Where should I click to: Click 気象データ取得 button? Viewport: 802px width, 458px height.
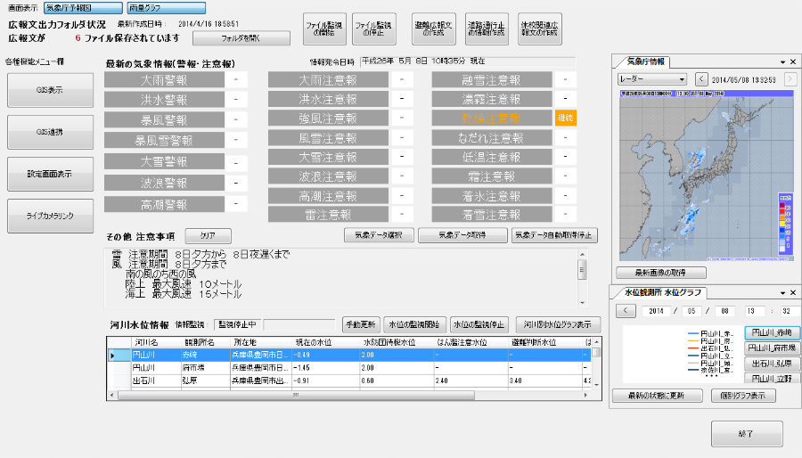462,235
